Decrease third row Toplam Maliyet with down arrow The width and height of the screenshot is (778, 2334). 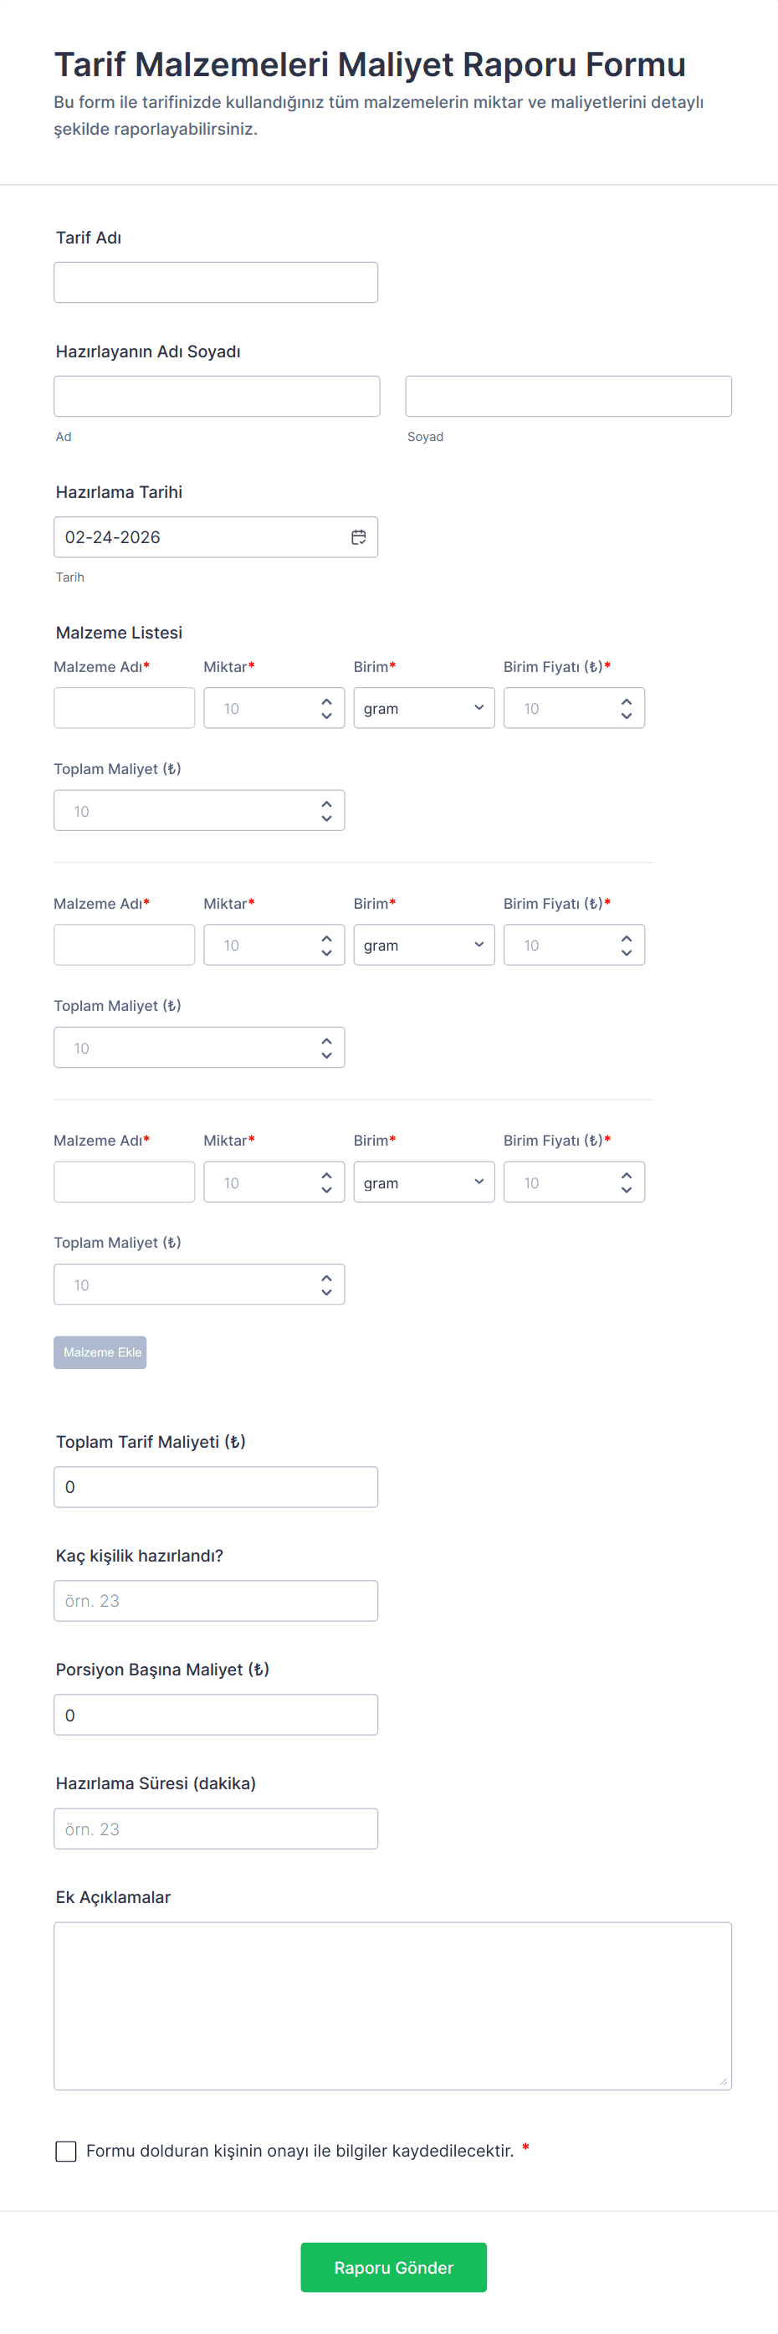click(x=326, y=1292)
